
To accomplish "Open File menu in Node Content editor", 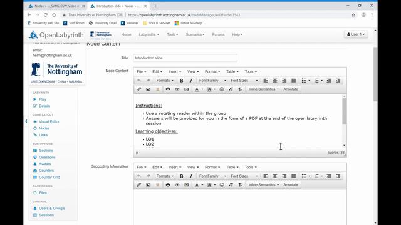I will click(142, 71).
